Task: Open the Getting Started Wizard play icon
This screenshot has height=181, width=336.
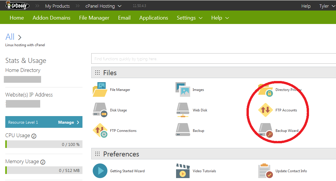Action: click(x=100, y=171)
